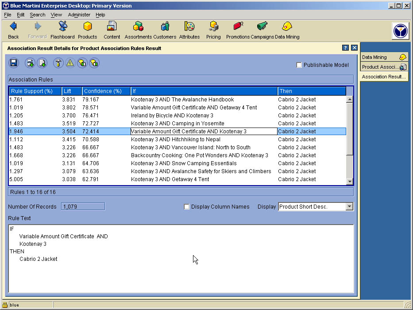Click the confidence value 72.414
The height and width of the screenshot is (310, 413).
tap(91, 131)
